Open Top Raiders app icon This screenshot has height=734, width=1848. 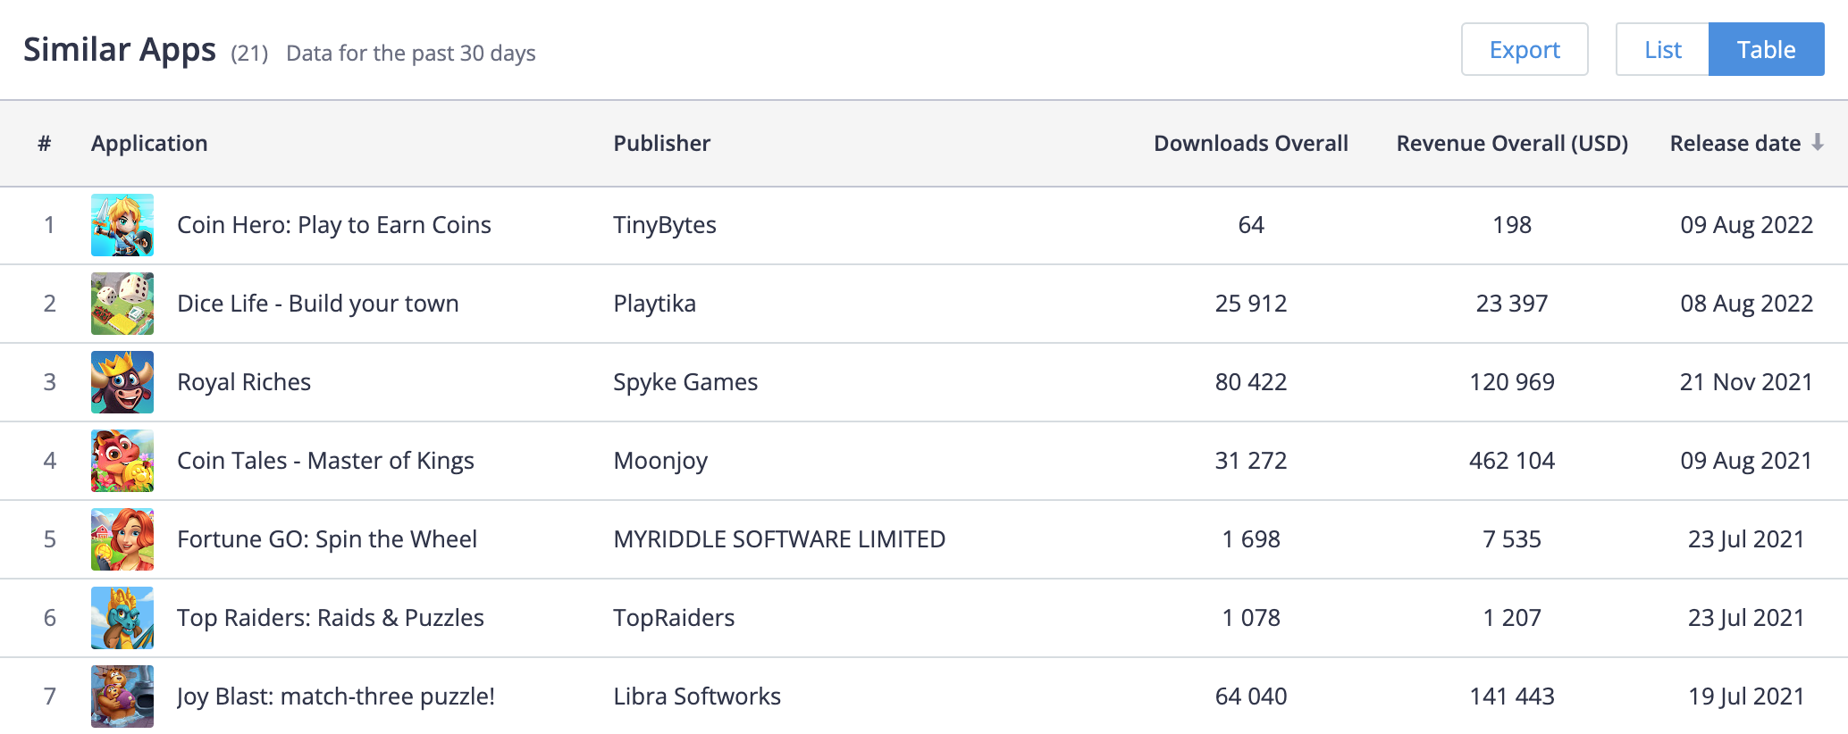click(122, 618)
